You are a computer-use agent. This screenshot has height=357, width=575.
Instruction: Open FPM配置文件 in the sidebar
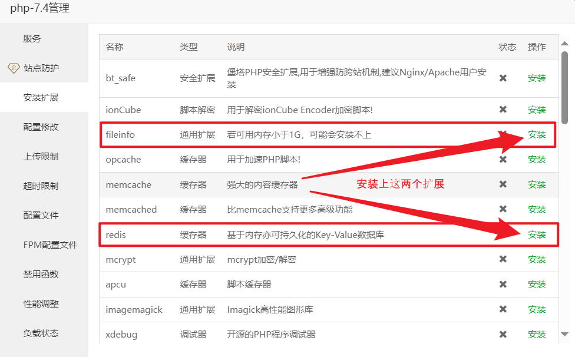(50, 245)
